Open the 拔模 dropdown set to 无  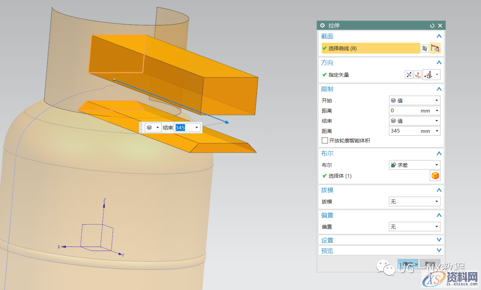414,201
